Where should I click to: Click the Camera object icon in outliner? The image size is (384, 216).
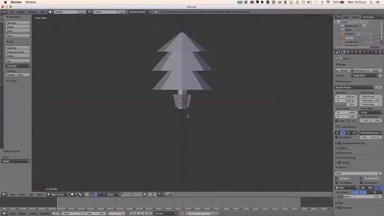343,34
